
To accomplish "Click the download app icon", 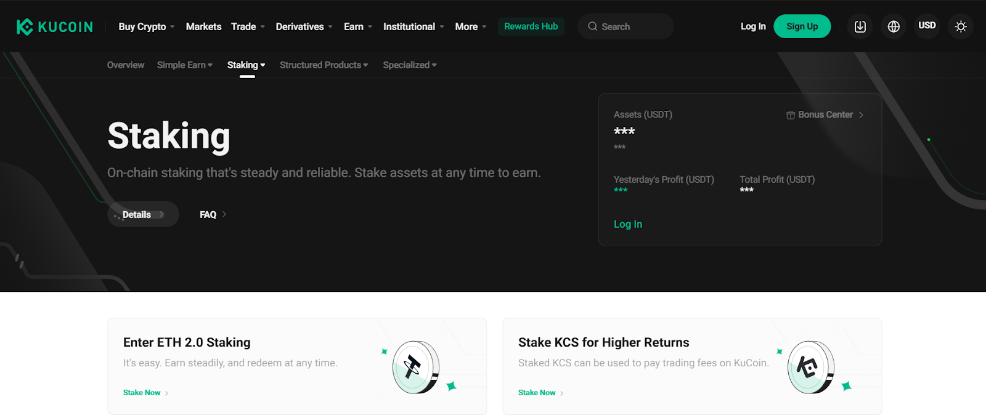I will [x=860, y=26].
